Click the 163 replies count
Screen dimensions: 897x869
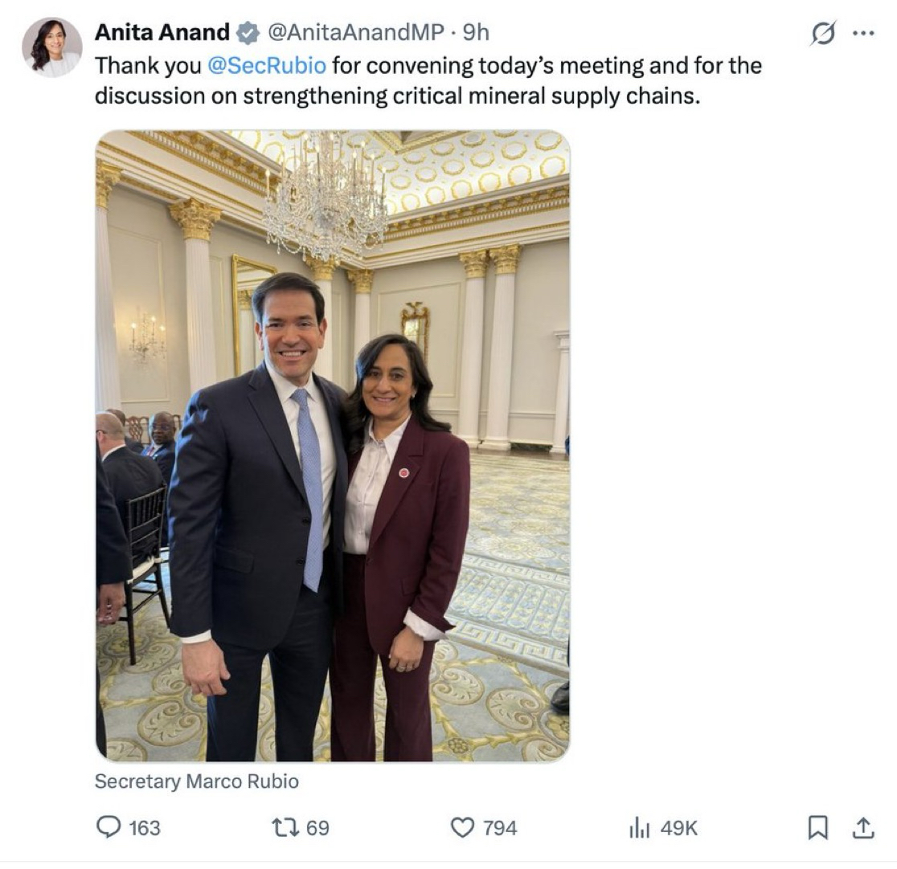[x=145, y=827]
